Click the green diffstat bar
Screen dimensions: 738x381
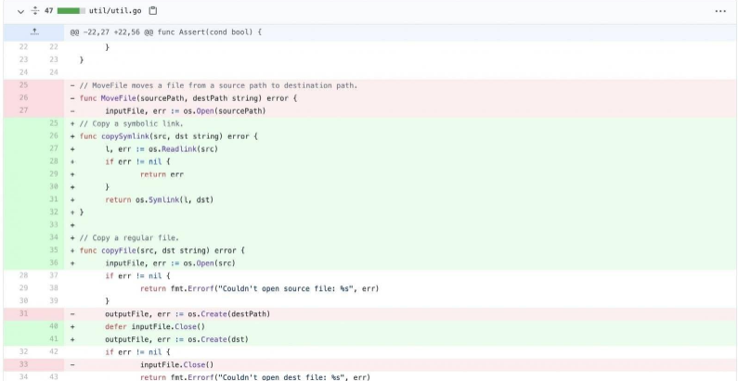point(71,11)
